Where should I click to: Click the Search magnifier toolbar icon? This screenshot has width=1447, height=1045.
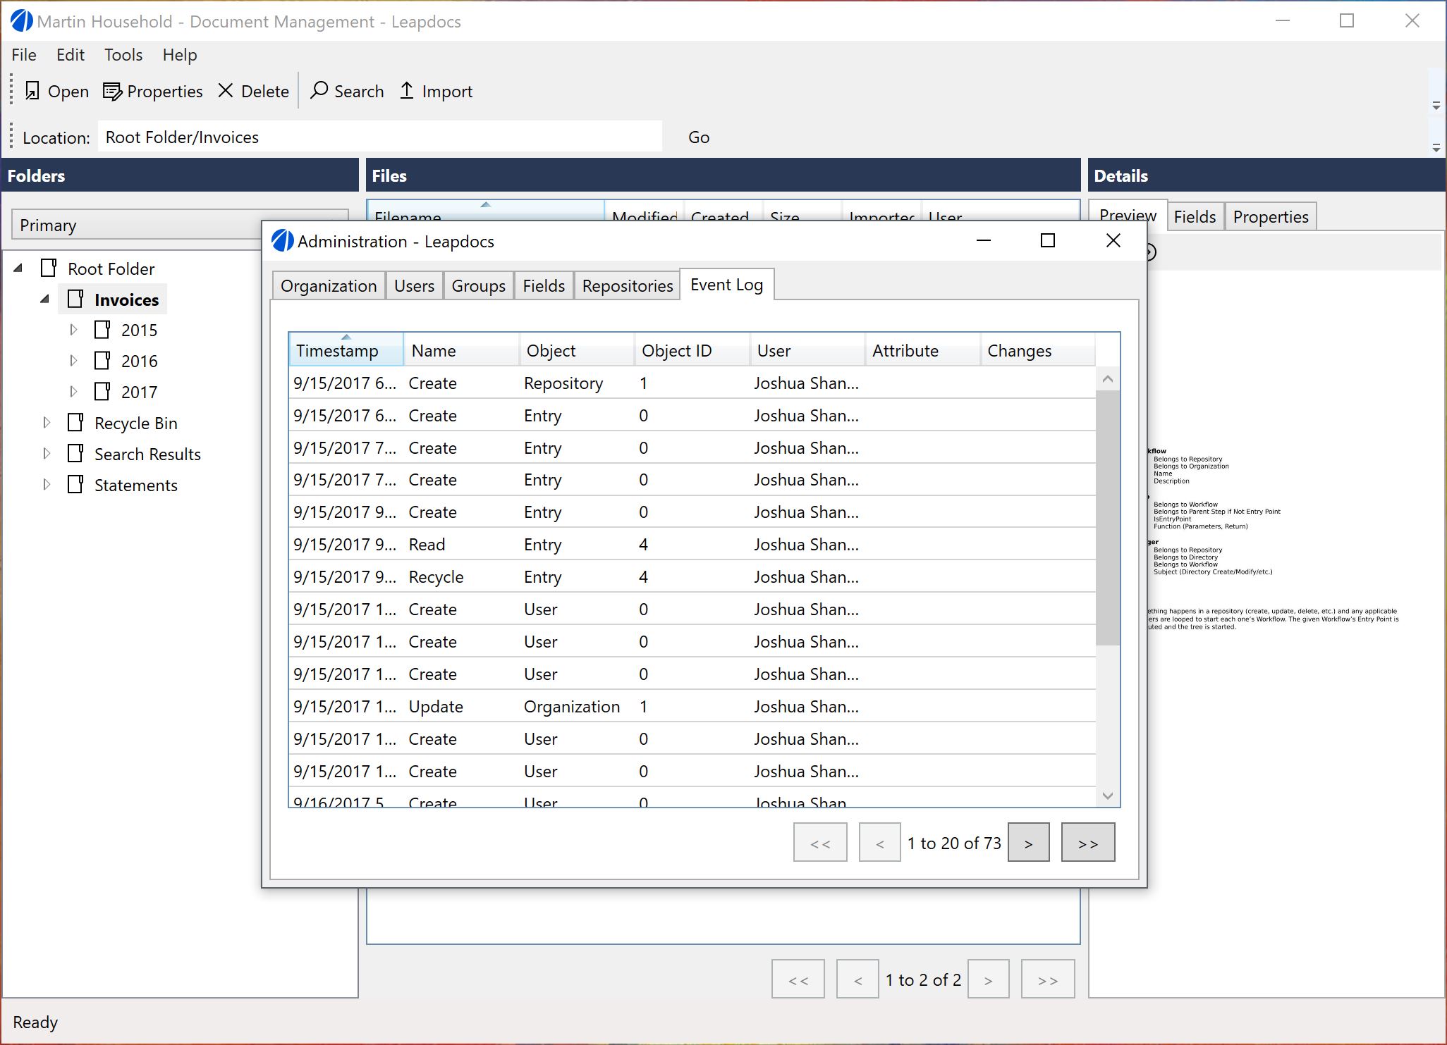point(319,90)
